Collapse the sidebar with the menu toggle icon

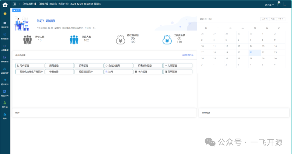coord(14,4)
